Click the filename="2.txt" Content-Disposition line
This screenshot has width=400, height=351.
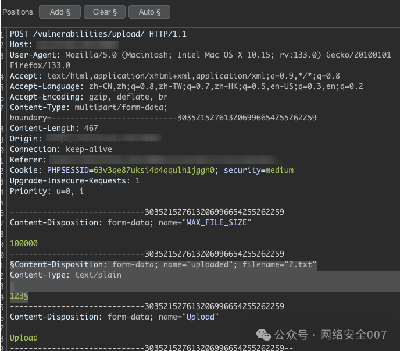click(163, 264)
